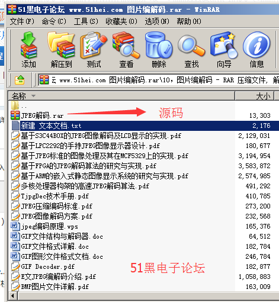Select 新建 文本文档.txt file
This screenshot has width=279, height=302.
tap(145, 126)
